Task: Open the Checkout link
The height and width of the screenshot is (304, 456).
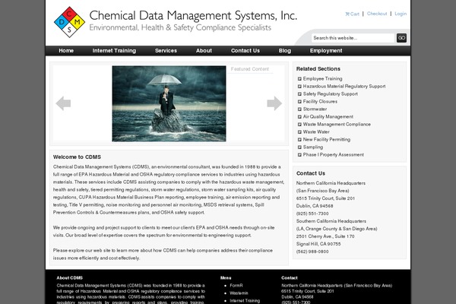Action: click(377, 14)
